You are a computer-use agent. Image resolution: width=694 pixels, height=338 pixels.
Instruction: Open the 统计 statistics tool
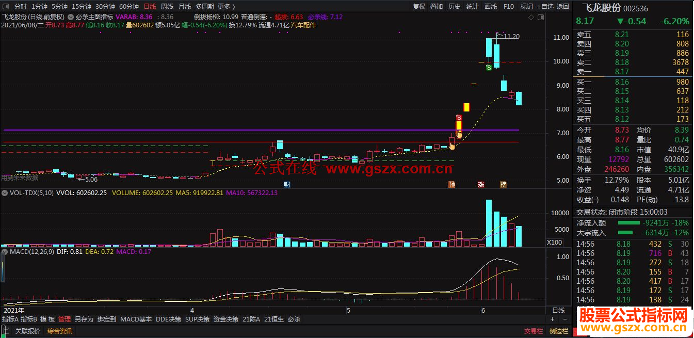tap(473, 7)
